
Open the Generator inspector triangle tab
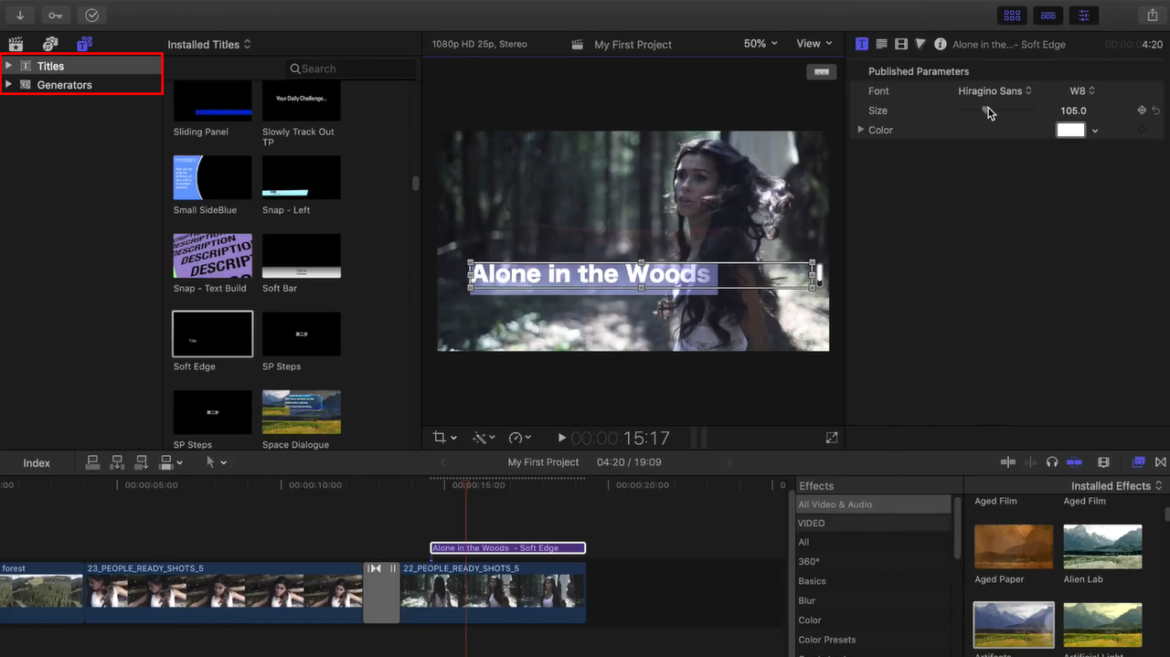pyautogui.click(x=920, y=44)
